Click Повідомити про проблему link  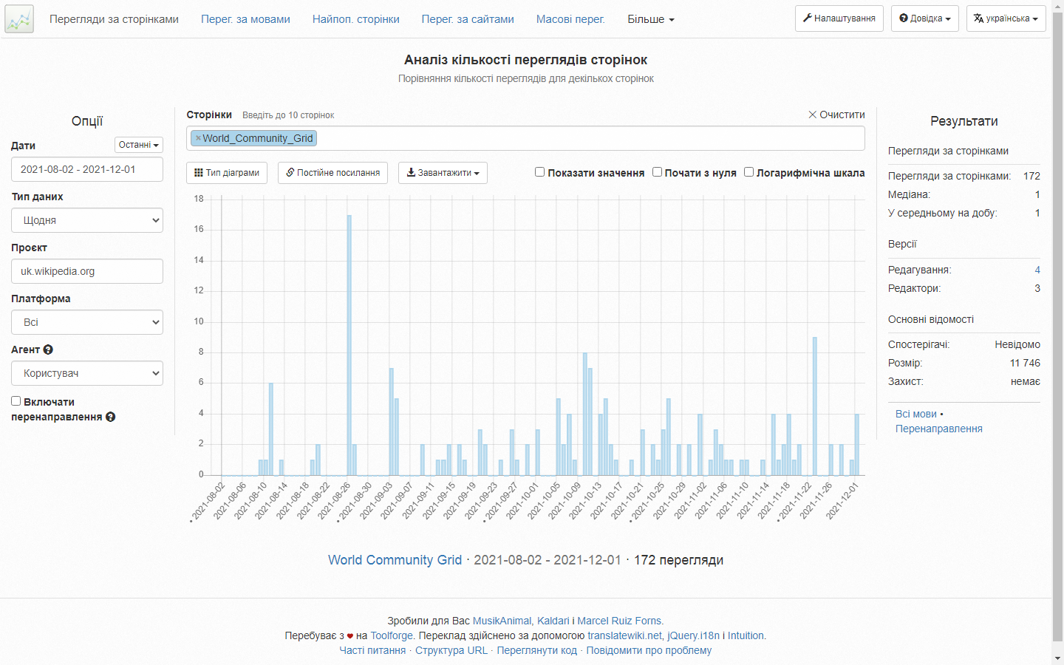coord(649,650)
